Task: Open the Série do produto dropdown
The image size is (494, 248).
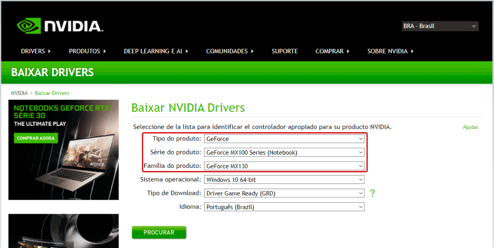Action: pos(284,152)
